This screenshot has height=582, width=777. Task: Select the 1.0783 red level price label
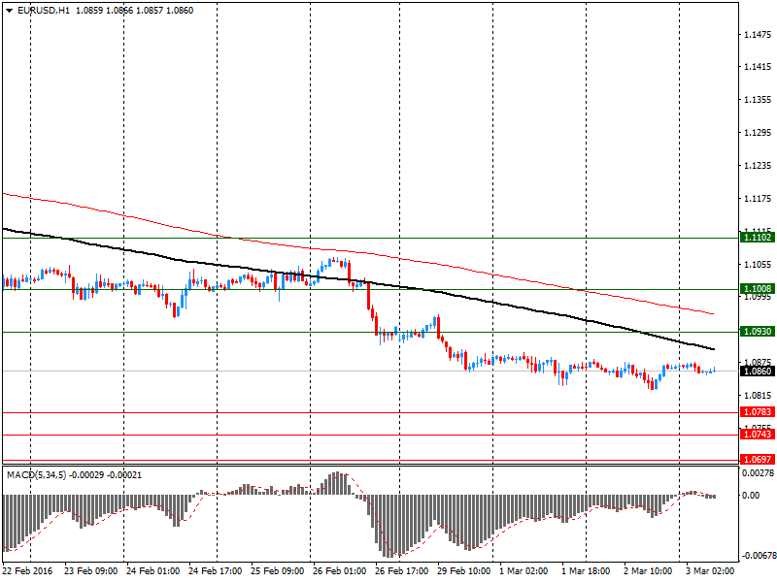[758, 411]
